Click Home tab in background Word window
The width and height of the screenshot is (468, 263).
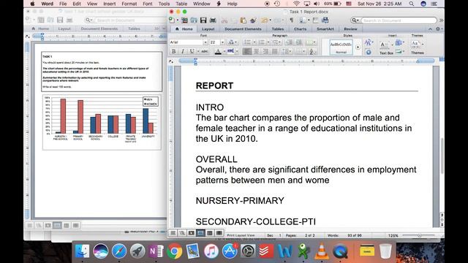pyautogui.click(x=41, y=28)
